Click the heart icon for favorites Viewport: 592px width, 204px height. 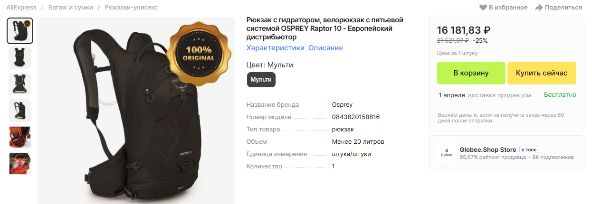tap(483, 8)
